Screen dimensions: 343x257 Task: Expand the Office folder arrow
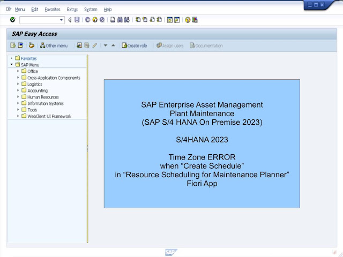(x=18, y=71)
